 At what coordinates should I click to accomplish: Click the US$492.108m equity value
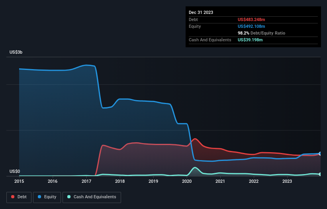[251, 26]
